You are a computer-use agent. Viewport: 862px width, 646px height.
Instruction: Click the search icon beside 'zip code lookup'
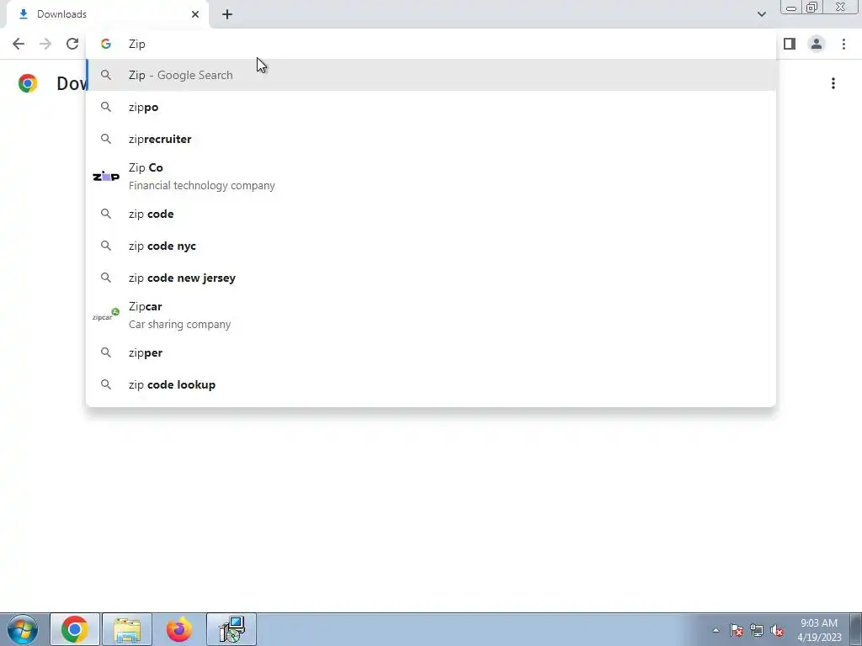(105, 384)
